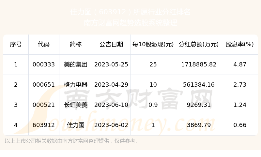Click the title 佳力图（603912）所属行业分红排名
This screenshot has width=261, height=157.
[130, 12]
